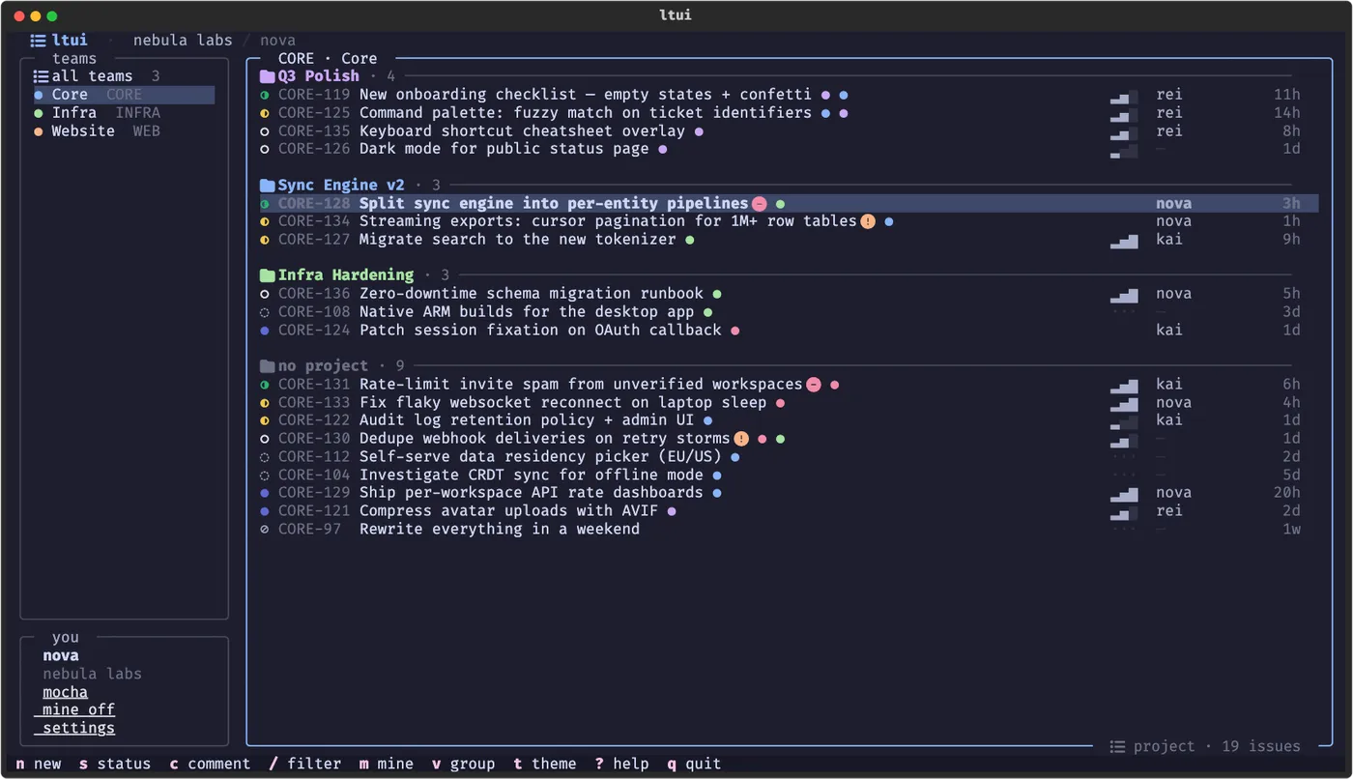Viewport: 1353px width, 779px height.
Task: Click theme in the bottom bar
Action: pos(545,764)
